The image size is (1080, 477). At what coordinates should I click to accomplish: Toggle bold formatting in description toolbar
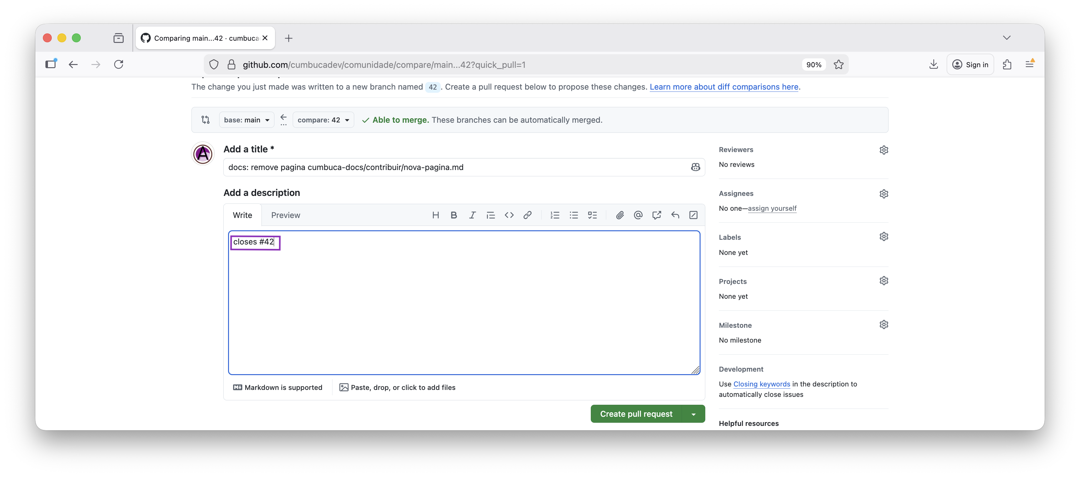[454, 215]
